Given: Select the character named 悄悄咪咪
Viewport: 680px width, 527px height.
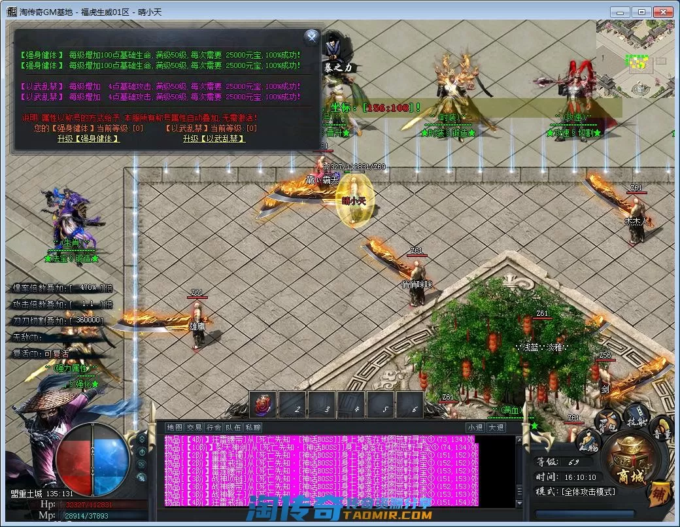Looking at the screenshot, I should (x=416, y=284).
